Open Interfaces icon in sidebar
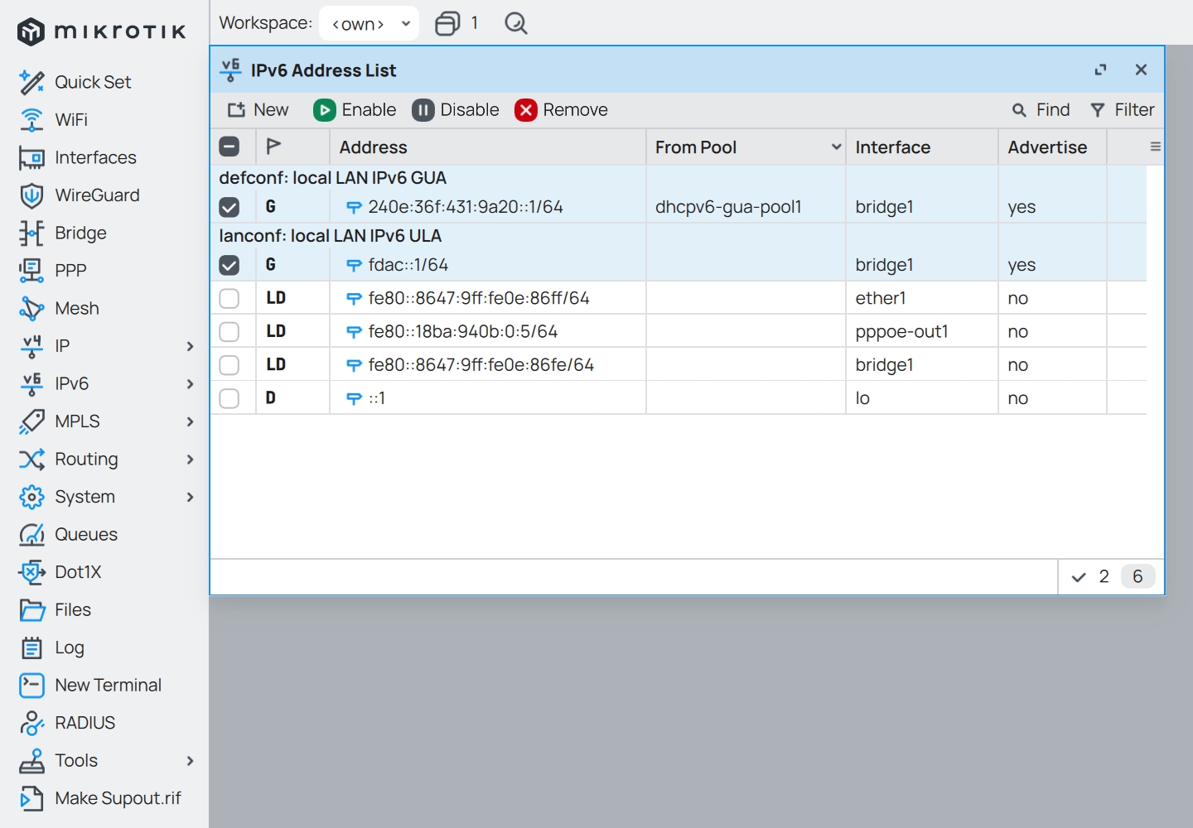The width and height of the screenshot is (1193, 828). tap(31, 157)
